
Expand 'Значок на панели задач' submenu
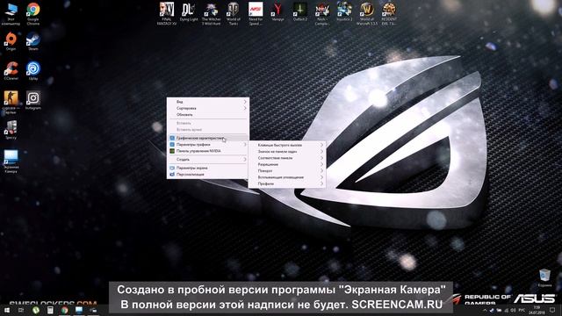coord(287,152)
